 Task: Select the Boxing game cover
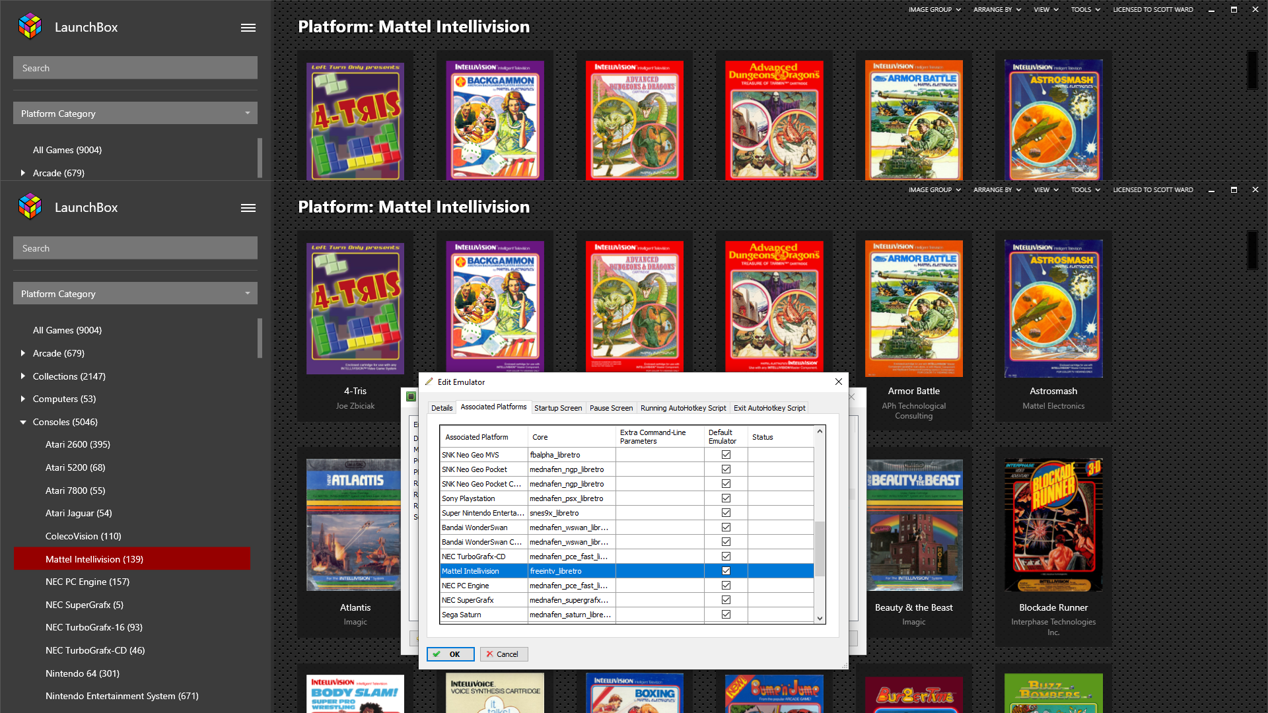[635, 693]
